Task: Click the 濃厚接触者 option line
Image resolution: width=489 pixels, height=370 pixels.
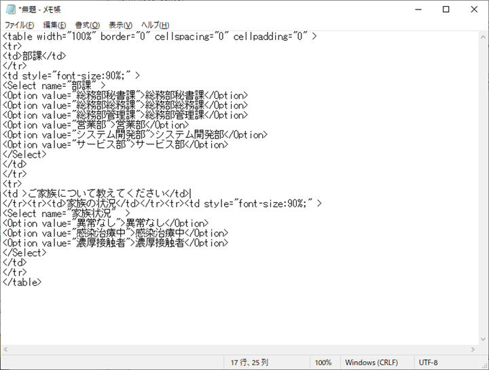Action: click(115, 243)
